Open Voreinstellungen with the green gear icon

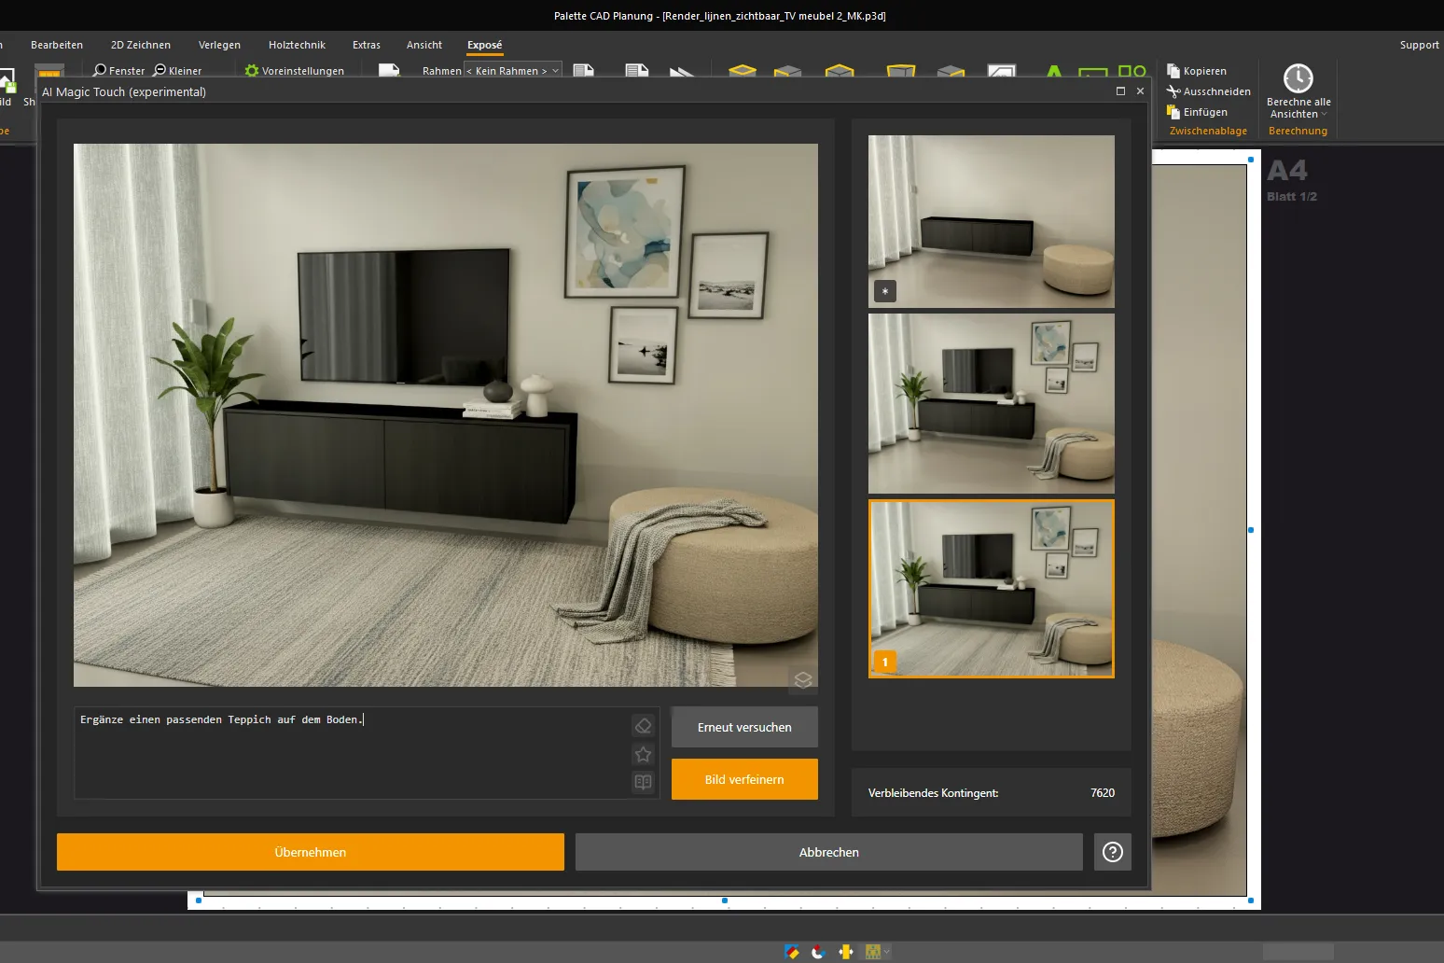251,71
